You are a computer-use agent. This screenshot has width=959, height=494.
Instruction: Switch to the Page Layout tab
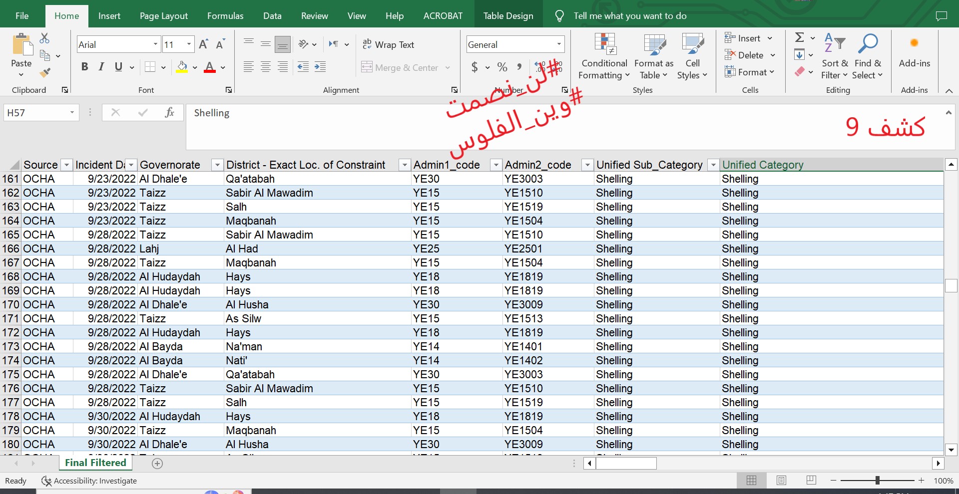163,16
